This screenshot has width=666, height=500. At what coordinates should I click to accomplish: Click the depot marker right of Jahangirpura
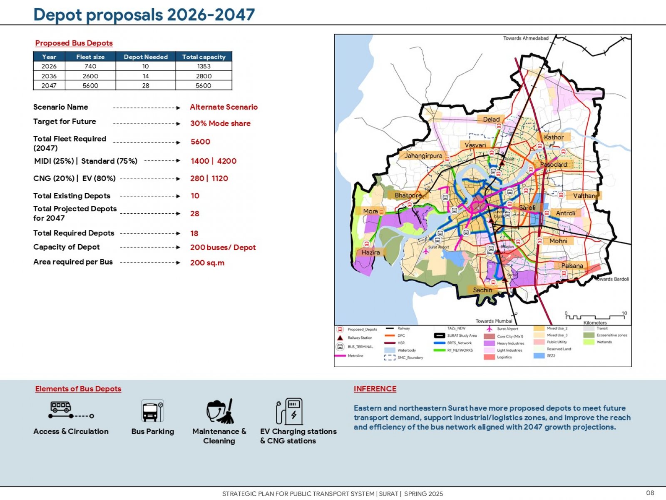pyautogui.click(x=448, y=159)
